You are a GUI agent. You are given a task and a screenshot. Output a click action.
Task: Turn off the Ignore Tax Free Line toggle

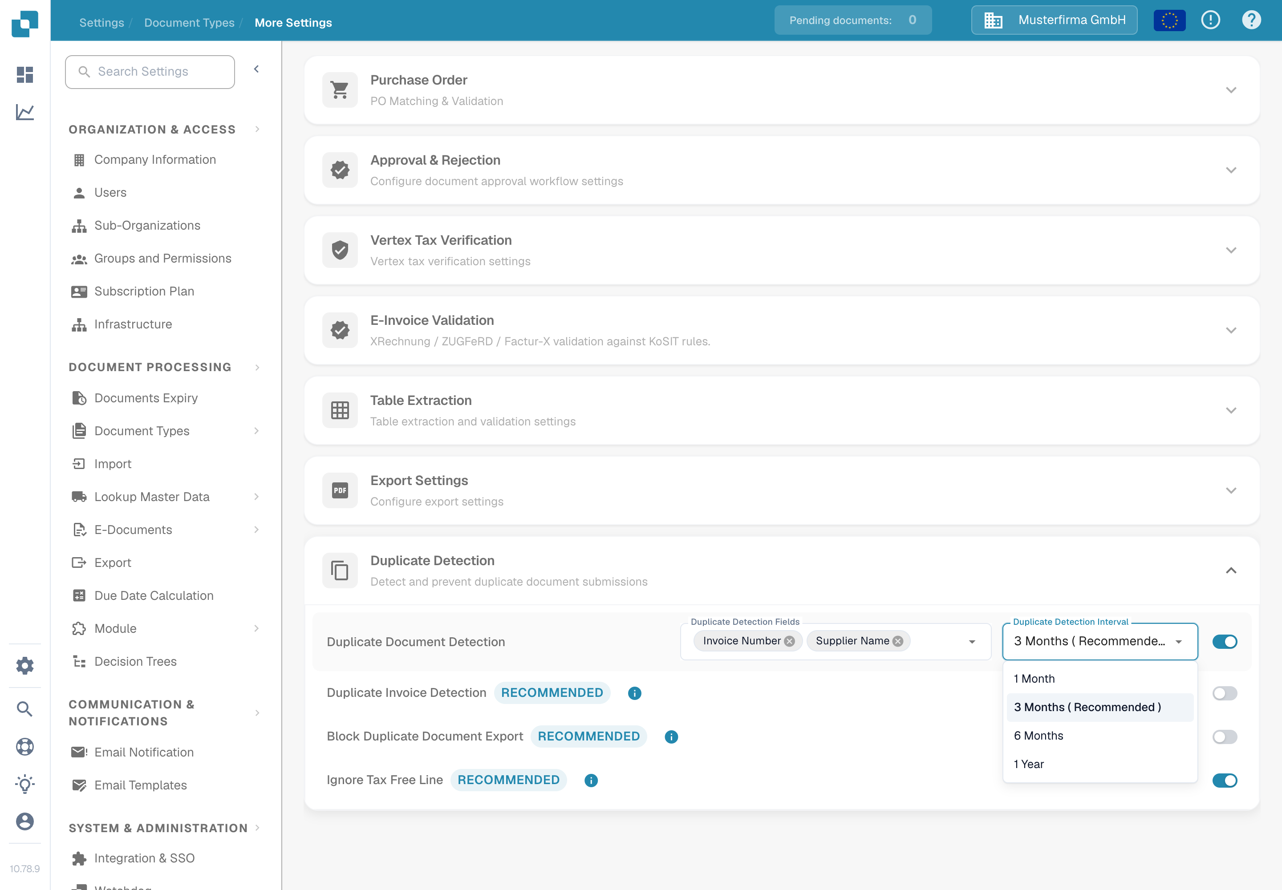1225,780
